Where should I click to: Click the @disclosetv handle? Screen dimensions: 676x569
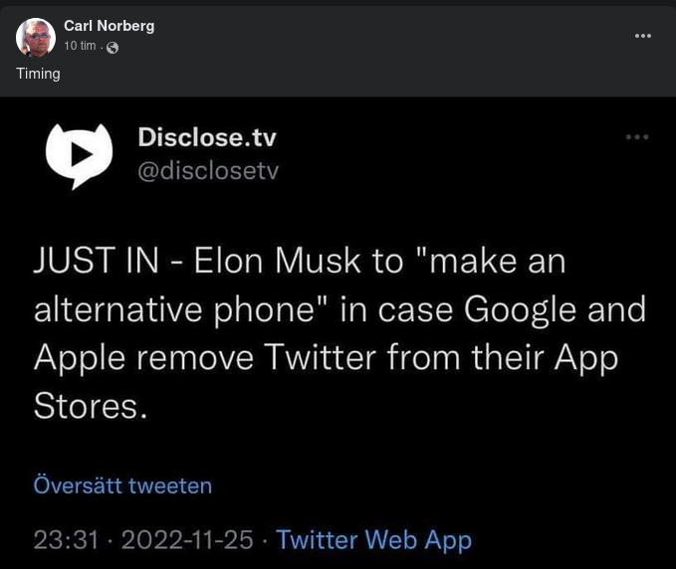pyautogui.click(x=207, y=171)
